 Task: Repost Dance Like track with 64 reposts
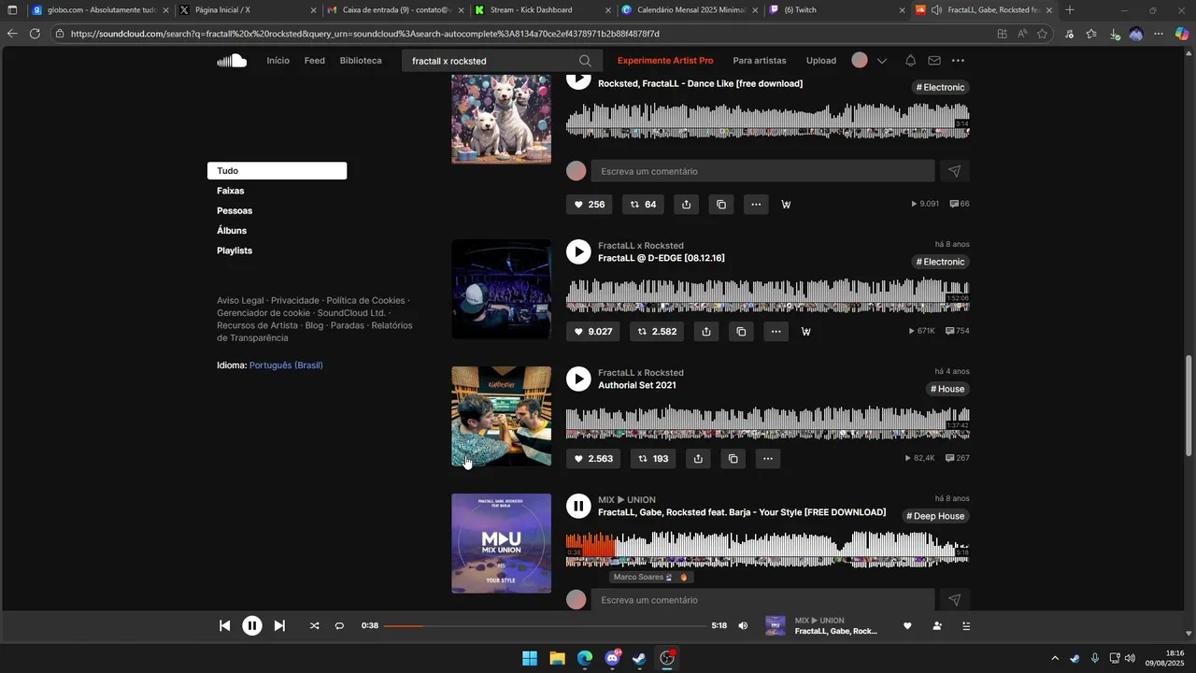[x=644, y=205]
